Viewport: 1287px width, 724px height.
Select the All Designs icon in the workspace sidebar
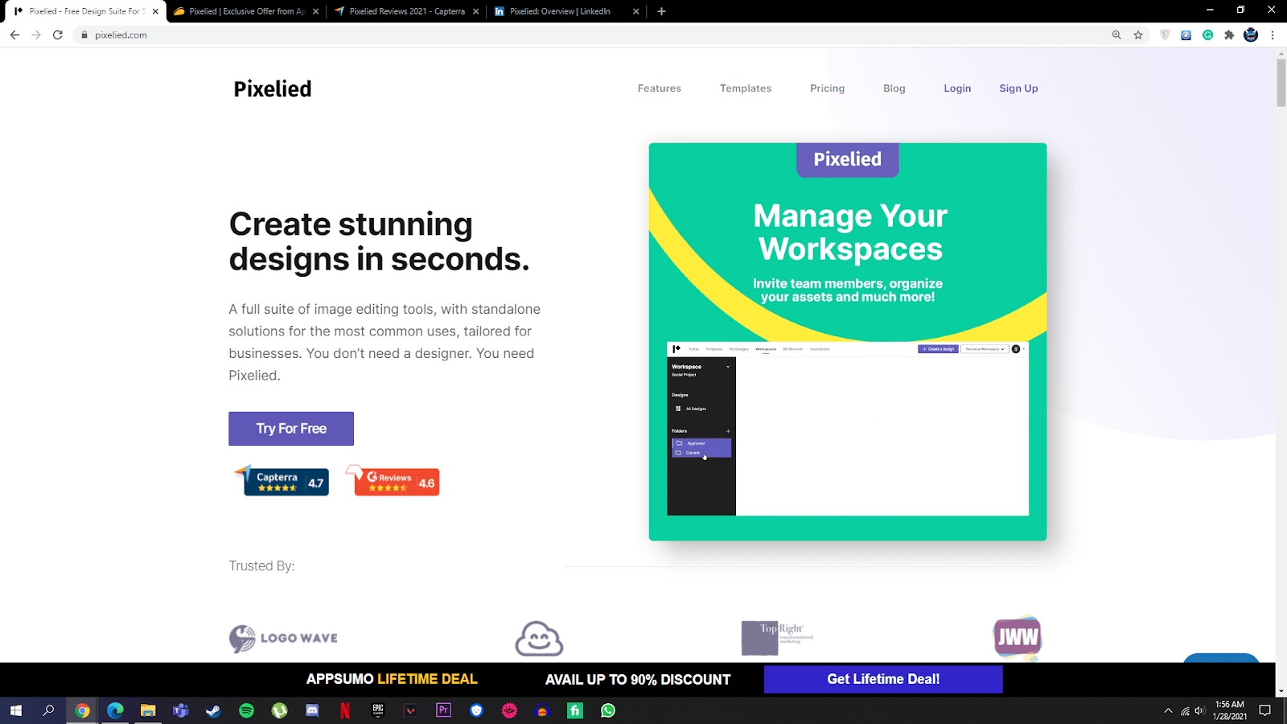[678, 409]
